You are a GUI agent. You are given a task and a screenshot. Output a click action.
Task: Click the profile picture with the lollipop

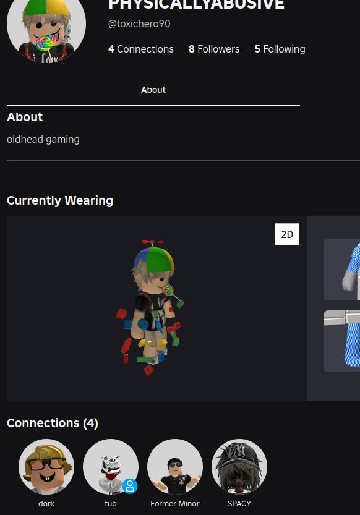46,26
